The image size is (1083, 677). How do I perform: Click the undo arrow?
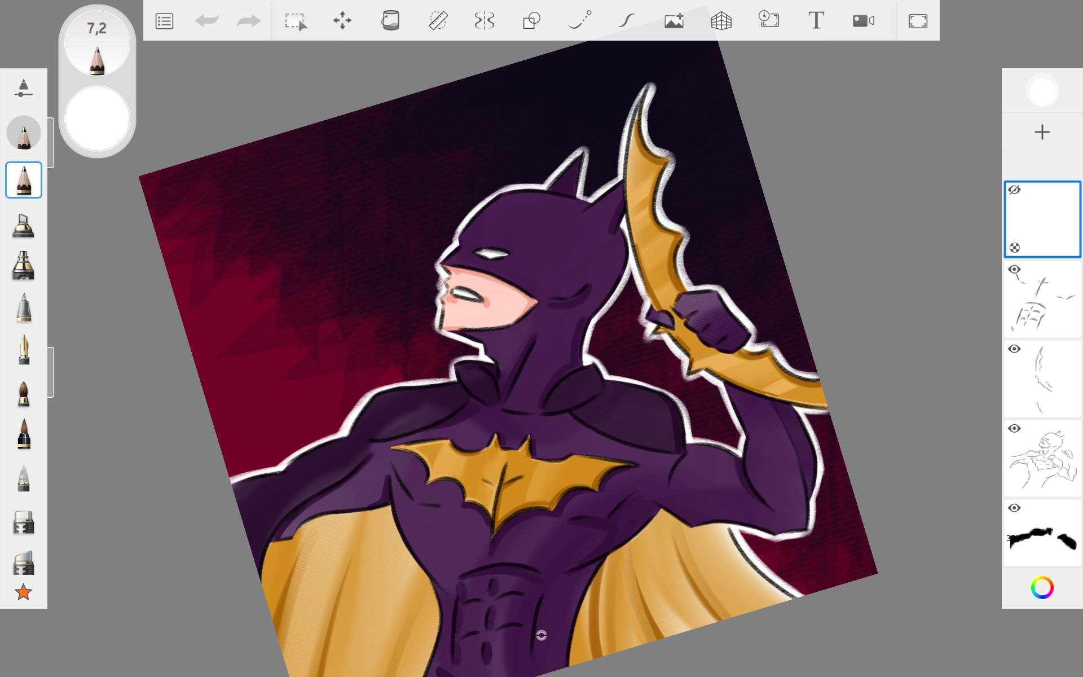point(206,21)
